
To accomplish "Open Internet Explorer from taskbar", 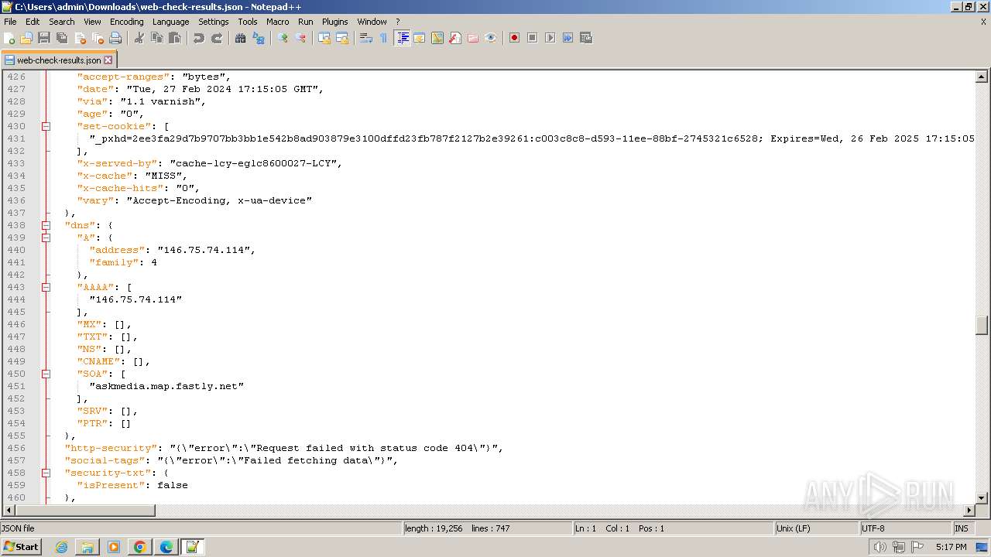I will pos(61,547).
